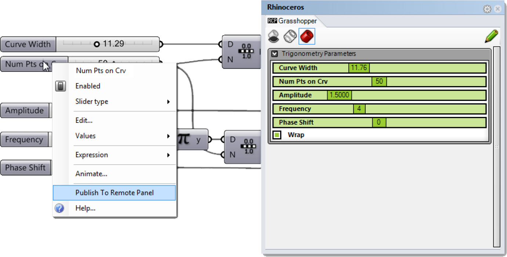The height and width of the screenshot is (257, 507).
Task: Switch to the Grasshopper tab
Action: [293, 21]
